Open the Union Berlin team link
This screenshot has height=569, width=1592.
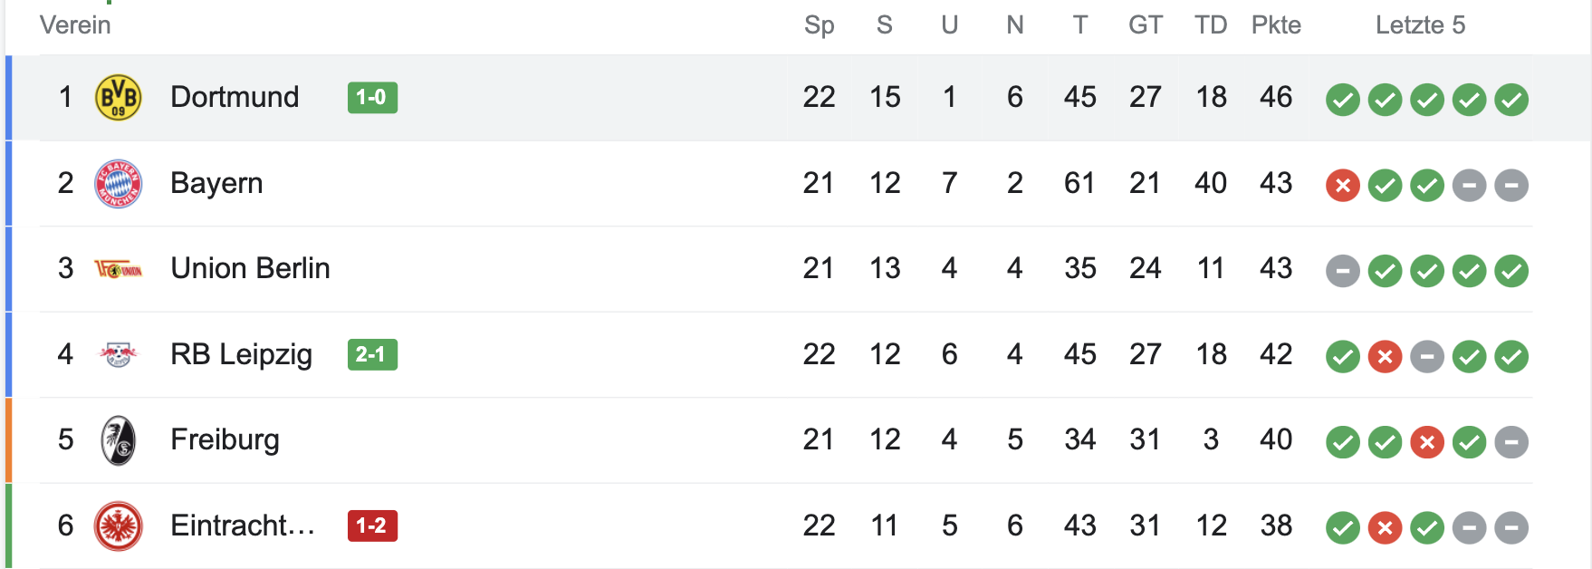pos(250,268)
